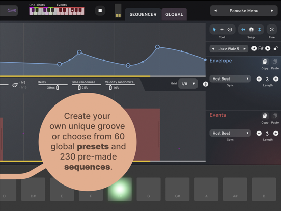
Task: Increase the Envelope length with plus
Action: (276, 79)
